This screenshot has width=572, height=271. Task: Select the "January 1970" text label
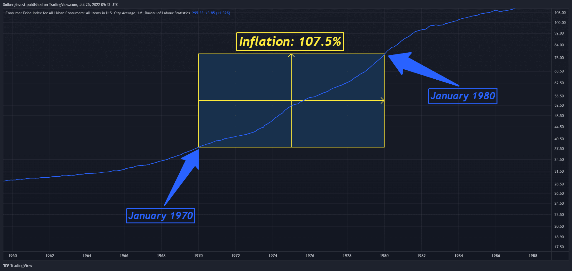(161, 216)
